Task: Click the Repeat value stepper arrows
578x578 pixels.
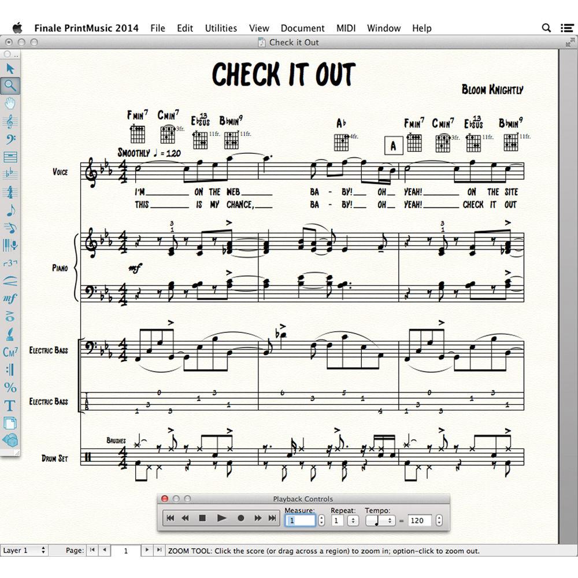Action: tap(353, 520)
